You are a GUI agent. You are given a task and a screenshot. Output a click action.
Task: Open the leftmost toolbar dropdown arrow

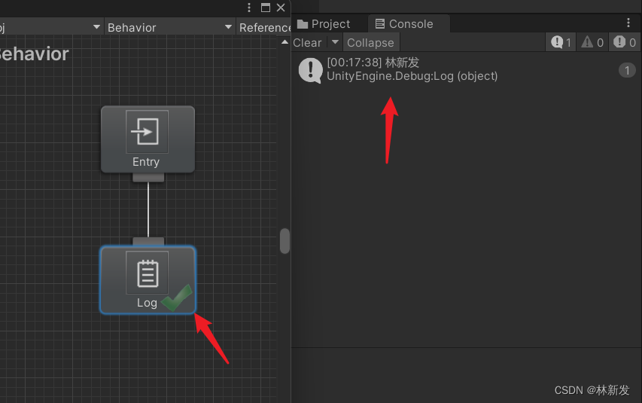(x=96, y=27)
